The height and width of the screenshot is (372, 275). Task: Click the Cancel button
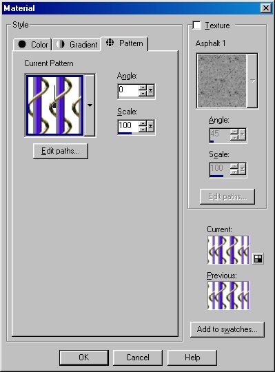(138, 358)
